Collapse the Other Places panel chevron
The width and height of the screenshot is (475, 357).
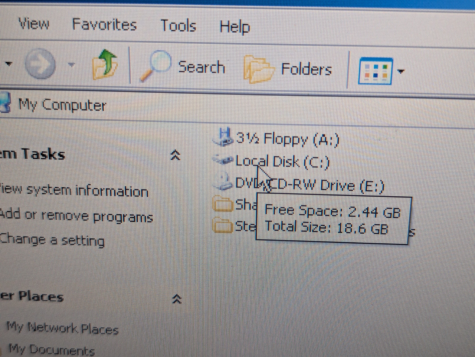177,299
